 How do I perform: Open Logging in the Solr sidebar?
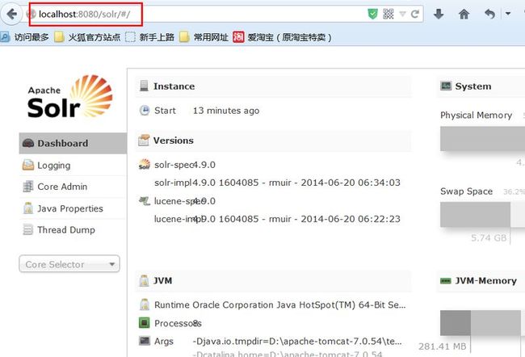73,165
